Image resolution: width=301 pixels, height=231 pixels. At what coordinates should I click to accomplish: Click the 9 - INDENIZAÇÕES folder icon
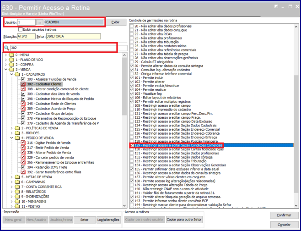click(17, 196)
